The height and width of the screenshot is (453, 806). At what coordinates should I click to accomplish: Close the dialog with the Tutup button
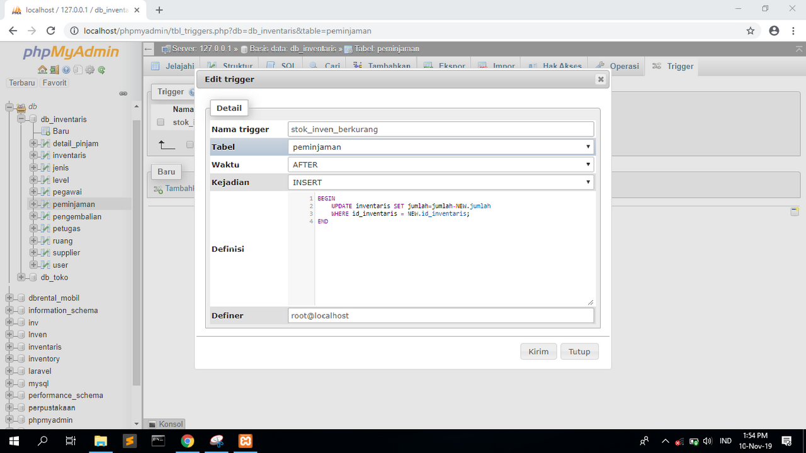(579, 351)
